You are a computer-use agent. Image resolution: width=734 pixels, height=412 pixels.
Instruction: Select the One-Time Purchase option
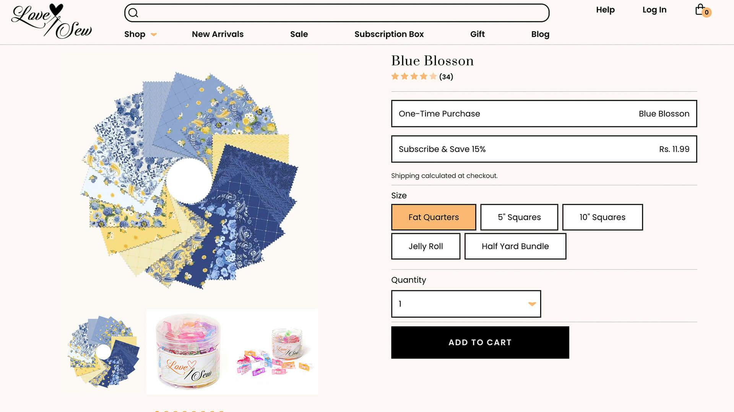544,114
